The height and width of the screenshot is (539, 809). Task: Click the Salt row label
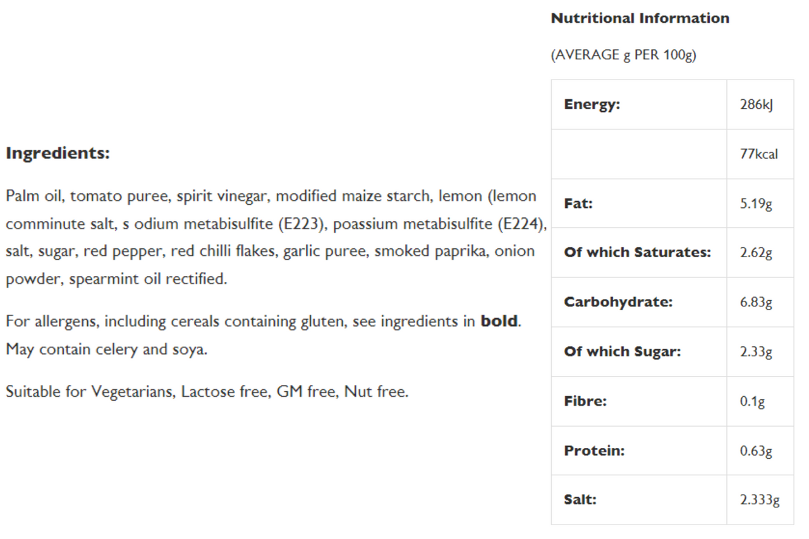click(x=580, y=500)
